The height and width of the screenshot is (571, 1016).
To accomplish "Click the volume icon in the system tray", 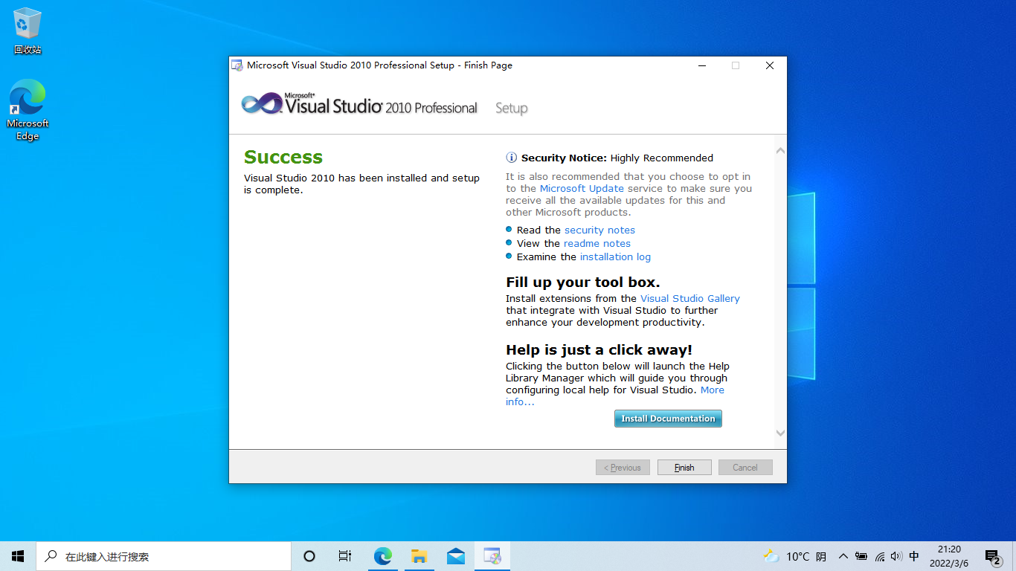I will [x=896, y=555].
